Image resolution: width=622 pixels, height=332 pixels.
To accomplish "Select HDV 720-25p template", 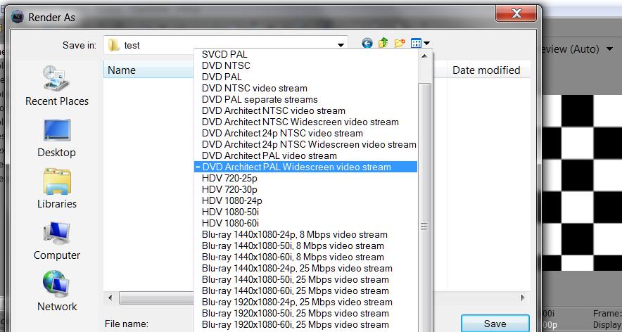I will coord(305,178).
